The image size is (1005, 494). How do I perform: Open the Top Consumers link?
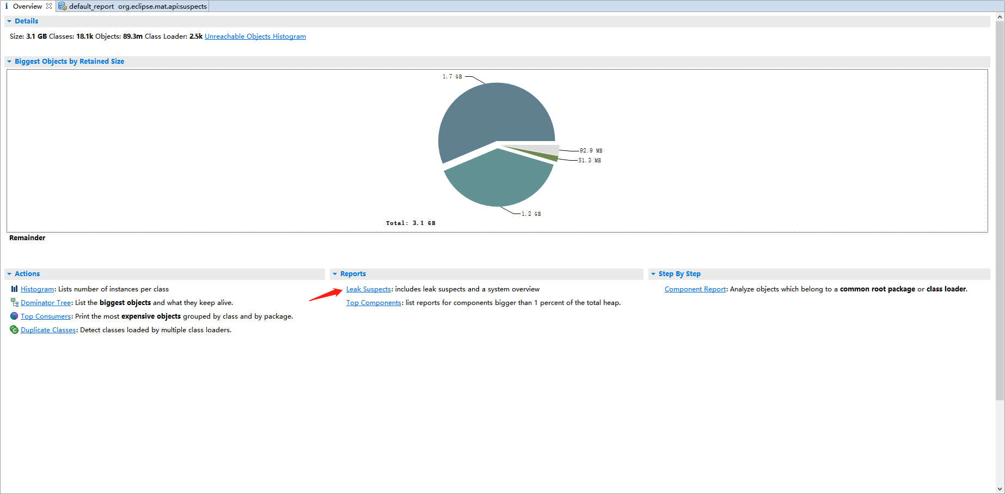(x=46, y=316)
